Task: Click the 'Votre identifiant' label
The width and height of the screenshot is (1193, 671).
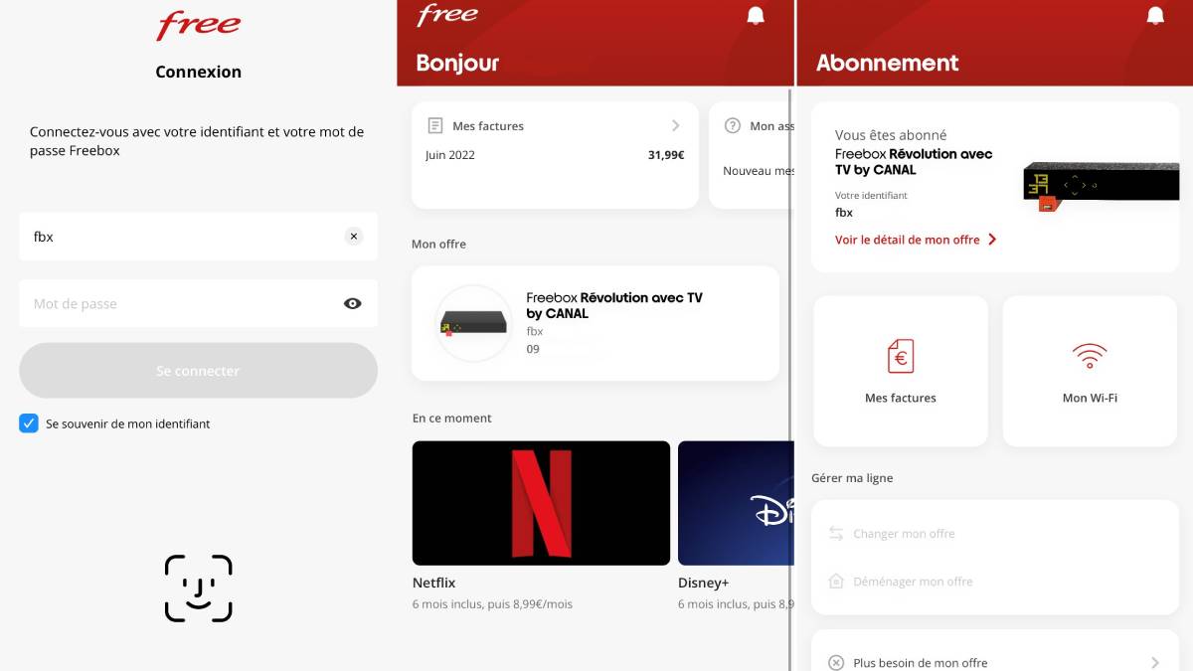Action: (x=871, y=196)
